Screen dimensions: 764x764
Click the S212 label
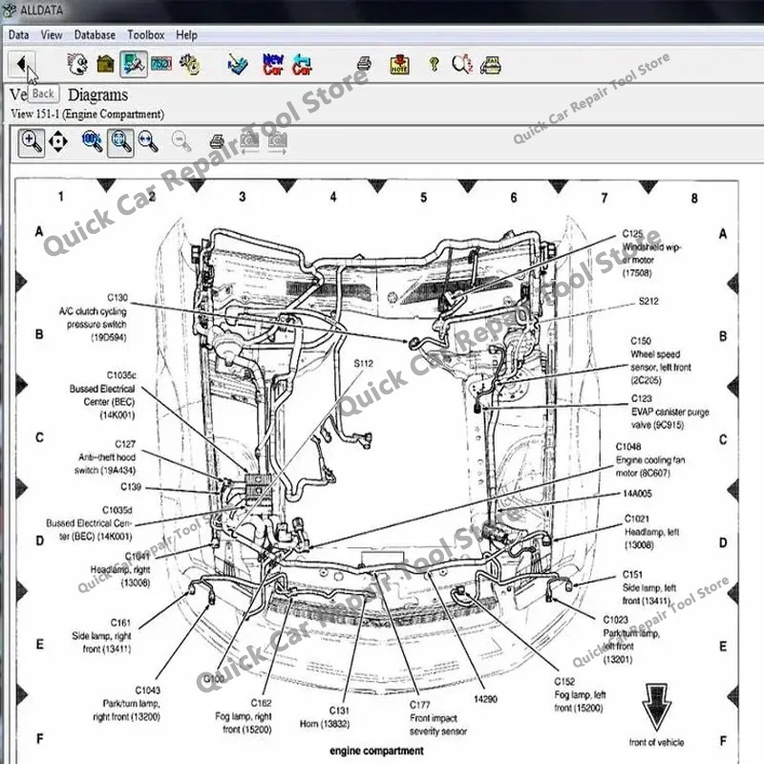click(648, 301)
